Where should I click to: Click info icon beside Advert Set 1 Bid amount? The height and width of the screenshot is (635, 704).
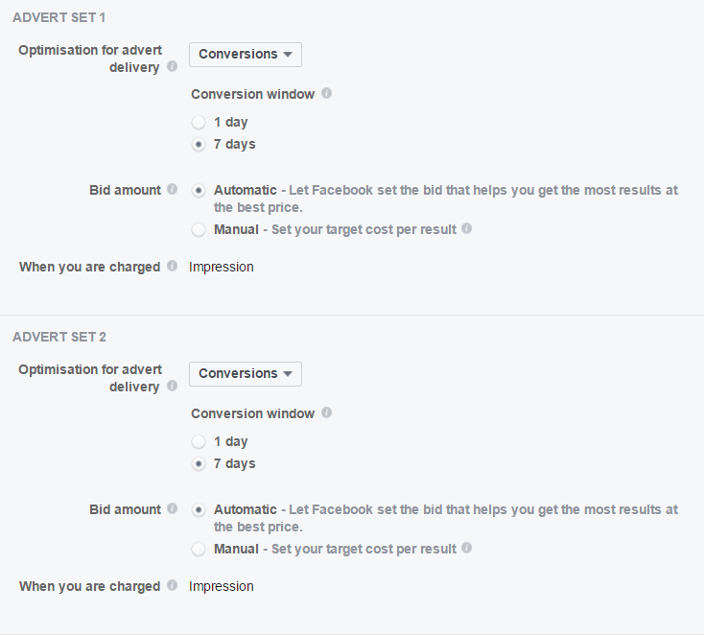coord(172,190)
